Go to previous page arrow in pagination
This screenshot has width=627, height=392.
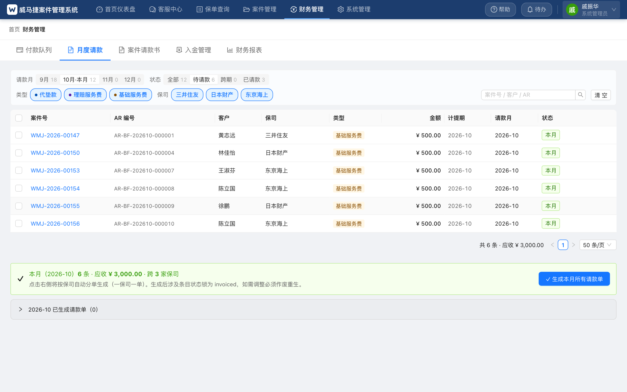552,245
